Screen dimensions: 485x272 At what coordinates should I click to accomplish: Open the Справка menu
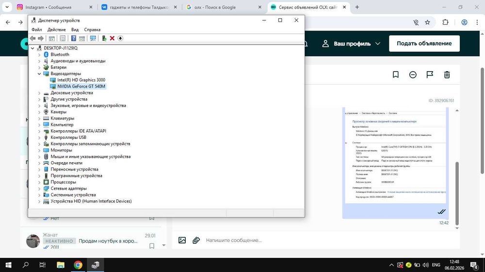tap(92, 30)
